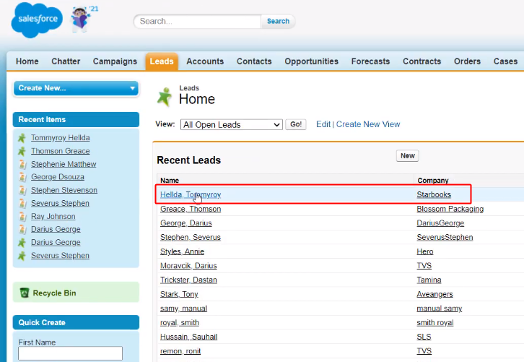
Task: Open the lead Hussain, Sauhail
Action: point(189,337)
